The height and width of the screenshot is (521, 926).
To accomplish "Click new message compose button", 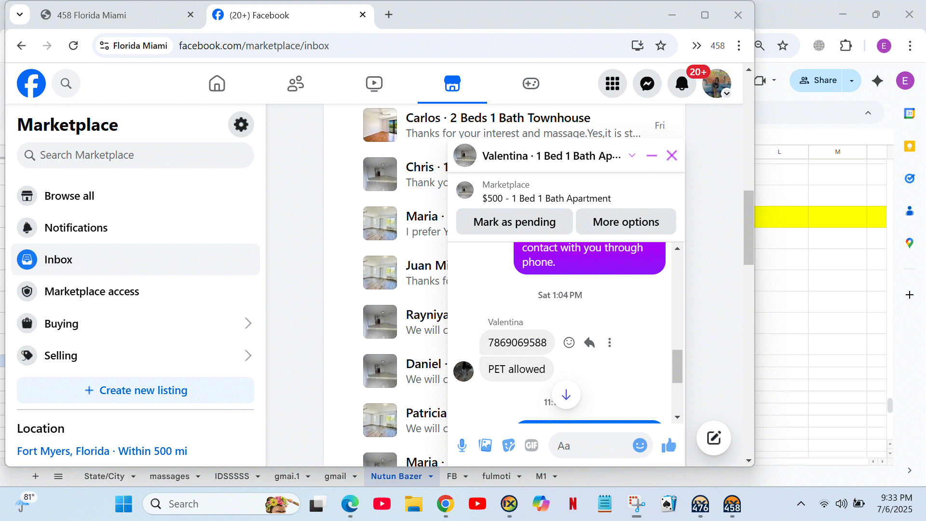I will coord(713,438).
